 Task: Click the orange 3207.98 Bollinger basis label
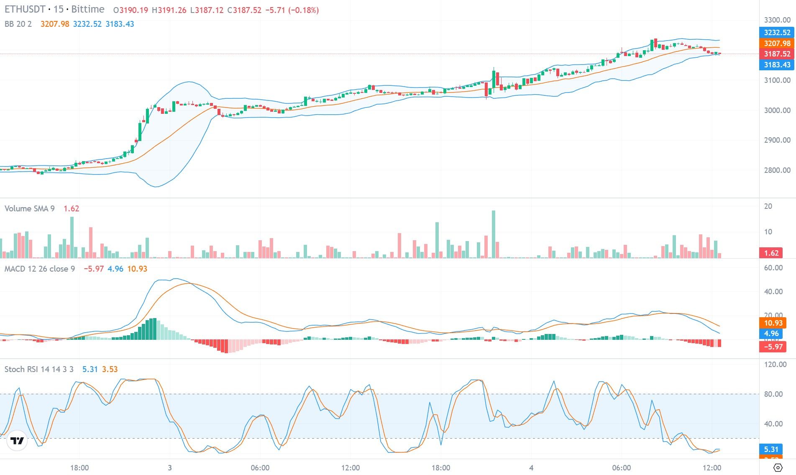(776, 44)
